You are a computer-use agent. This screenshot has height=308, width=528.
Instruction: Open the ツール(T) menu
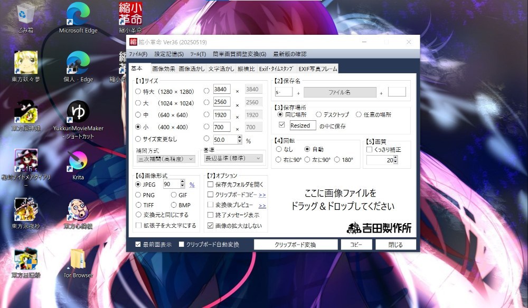198,54
